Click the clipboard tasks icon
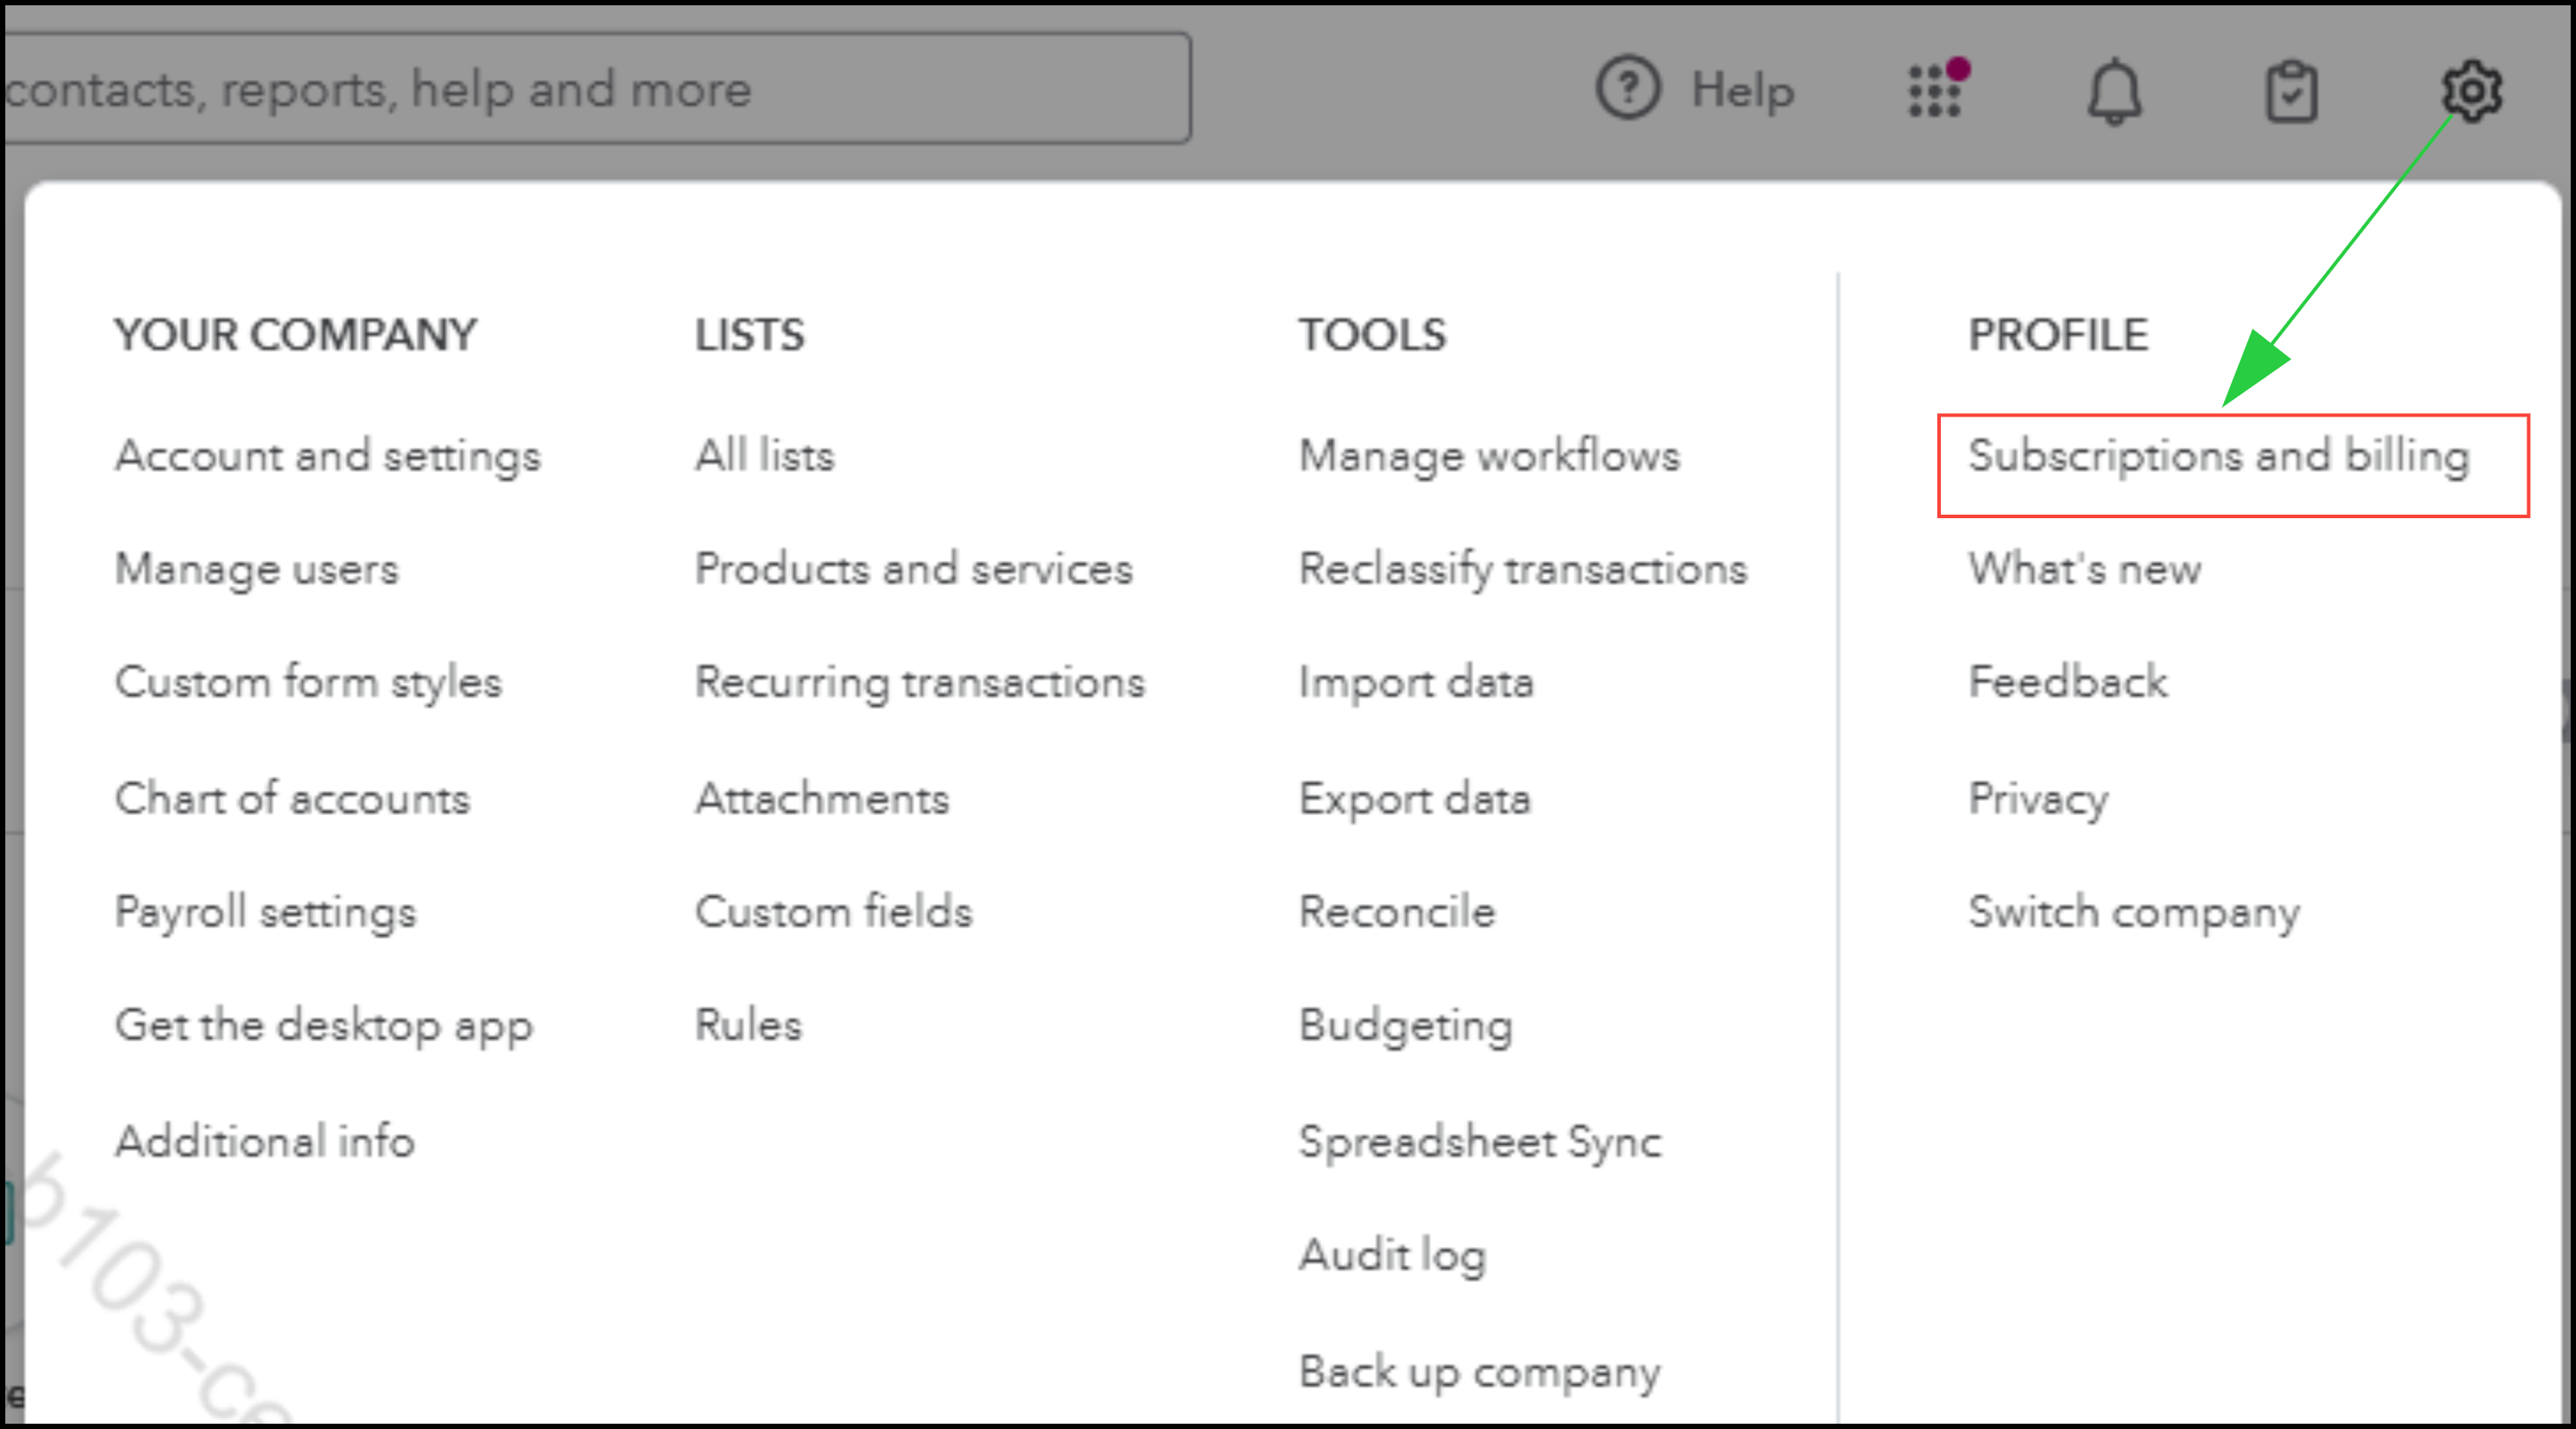The height and width of the screenshot is (1429, 2576). coord(2291,92)
